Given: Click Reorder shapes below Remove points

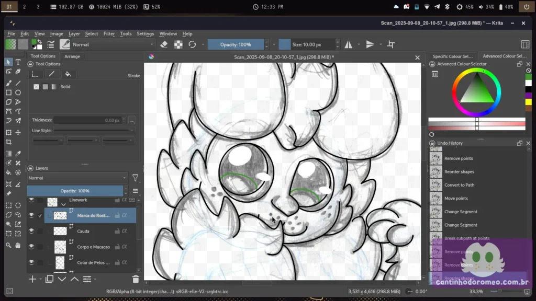Looking at the screenshot, I should 459,171.
